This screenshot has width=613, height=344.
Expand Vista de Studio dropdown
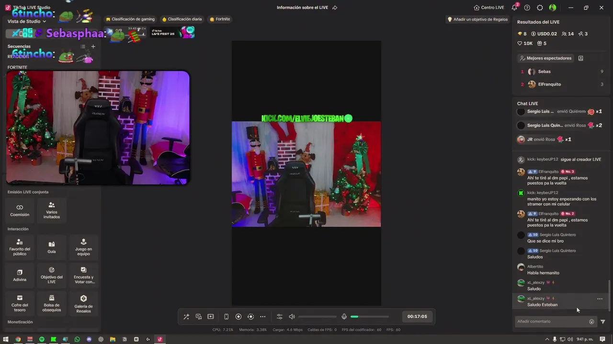(27, 21)
